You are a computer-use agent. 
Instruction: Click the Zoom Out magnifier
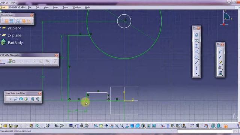[x=122, y=126]
